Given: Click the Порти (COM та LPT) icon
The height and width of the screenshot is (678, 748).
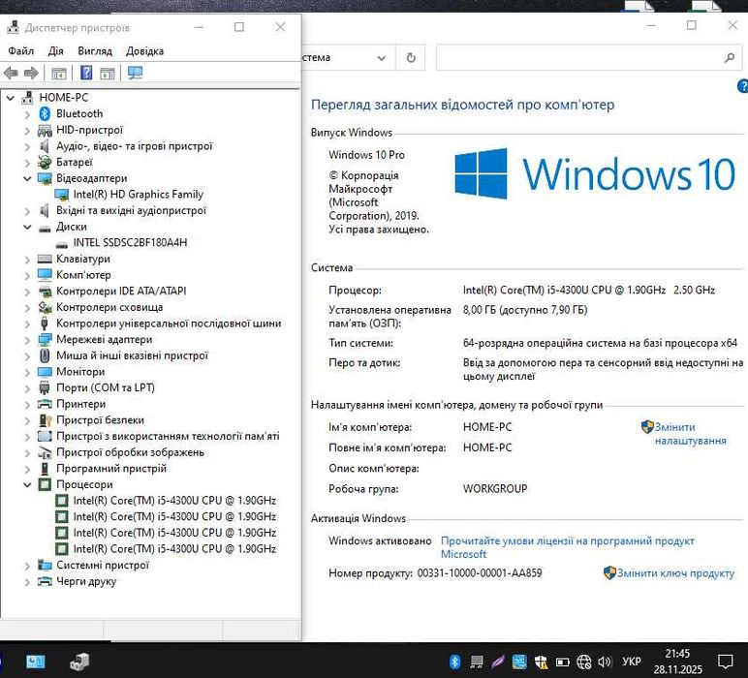Looking at the screenshot, I should [45, 388].
